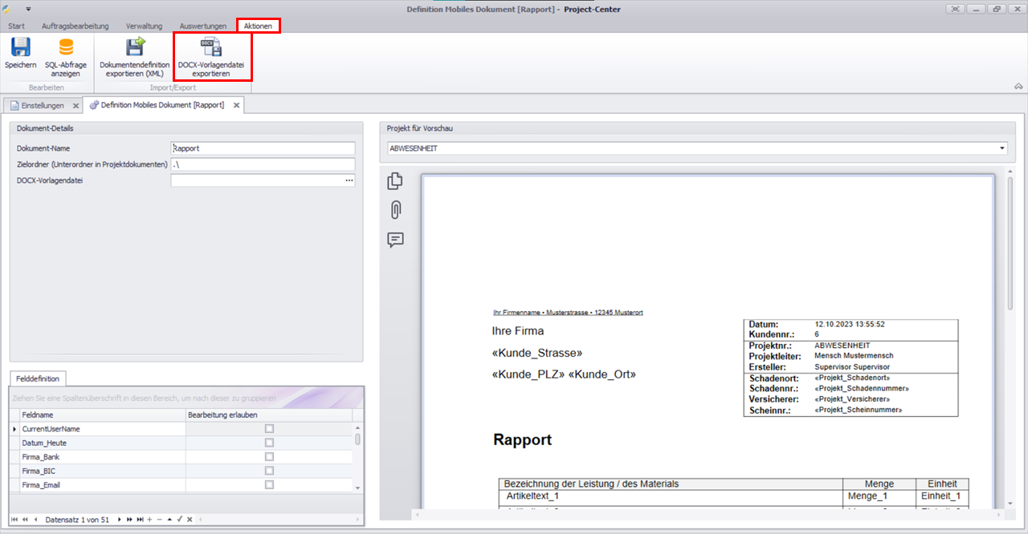Viewport: 1028px width, 534px height.
Task: Enable editing checkbox for CurrentUserName
Action: 269,429
